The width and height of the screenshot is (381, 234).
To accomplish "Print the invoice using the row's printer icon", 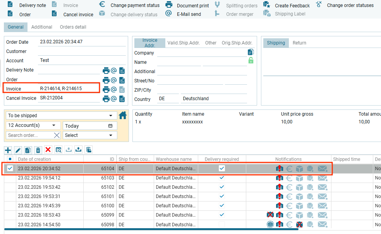I will 106,89.
